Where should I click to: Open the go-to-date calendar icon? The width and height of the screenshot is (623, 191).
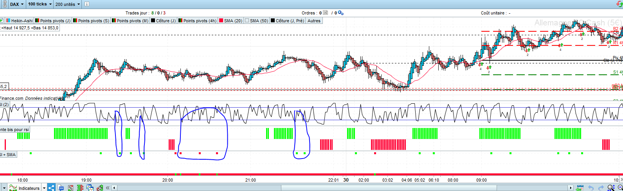[580, 188]
